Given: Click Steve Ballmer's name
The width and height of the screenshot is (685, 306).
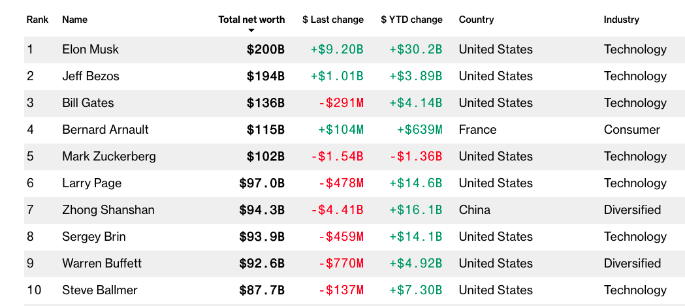Looking at the screenshot, I should [99, 290].
